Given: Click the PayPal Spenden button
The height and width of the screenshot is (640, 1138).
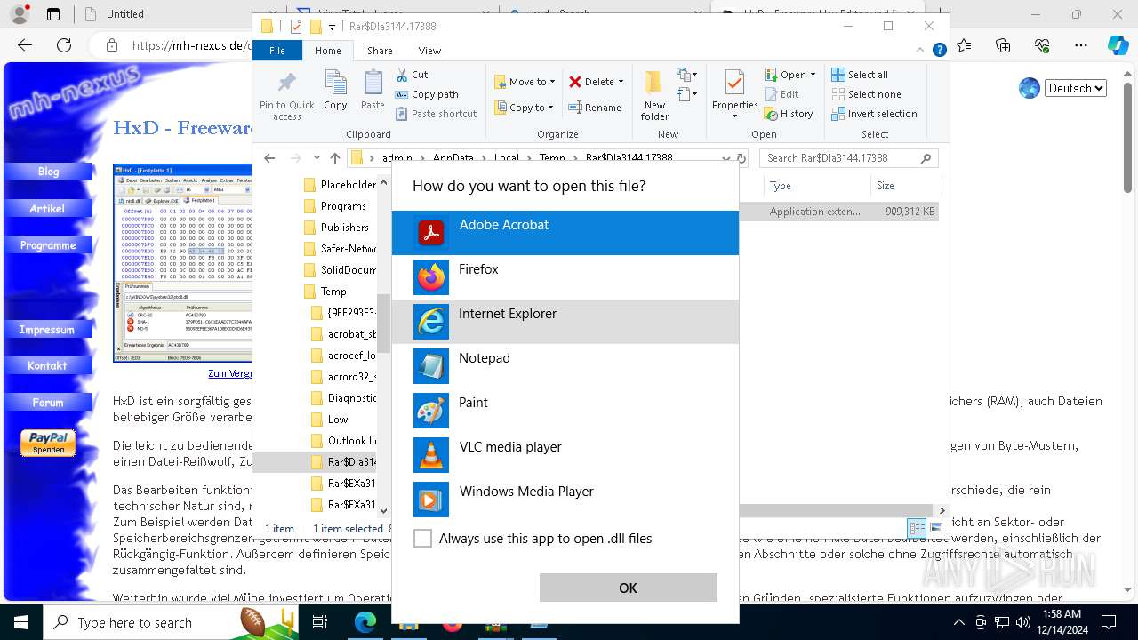Looking at the screenshot, I should coord(48,443).
